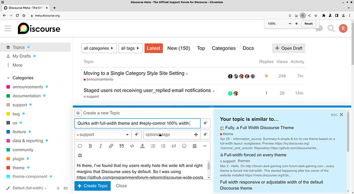
Task: Switch to Docs tab
Action: 248,48
